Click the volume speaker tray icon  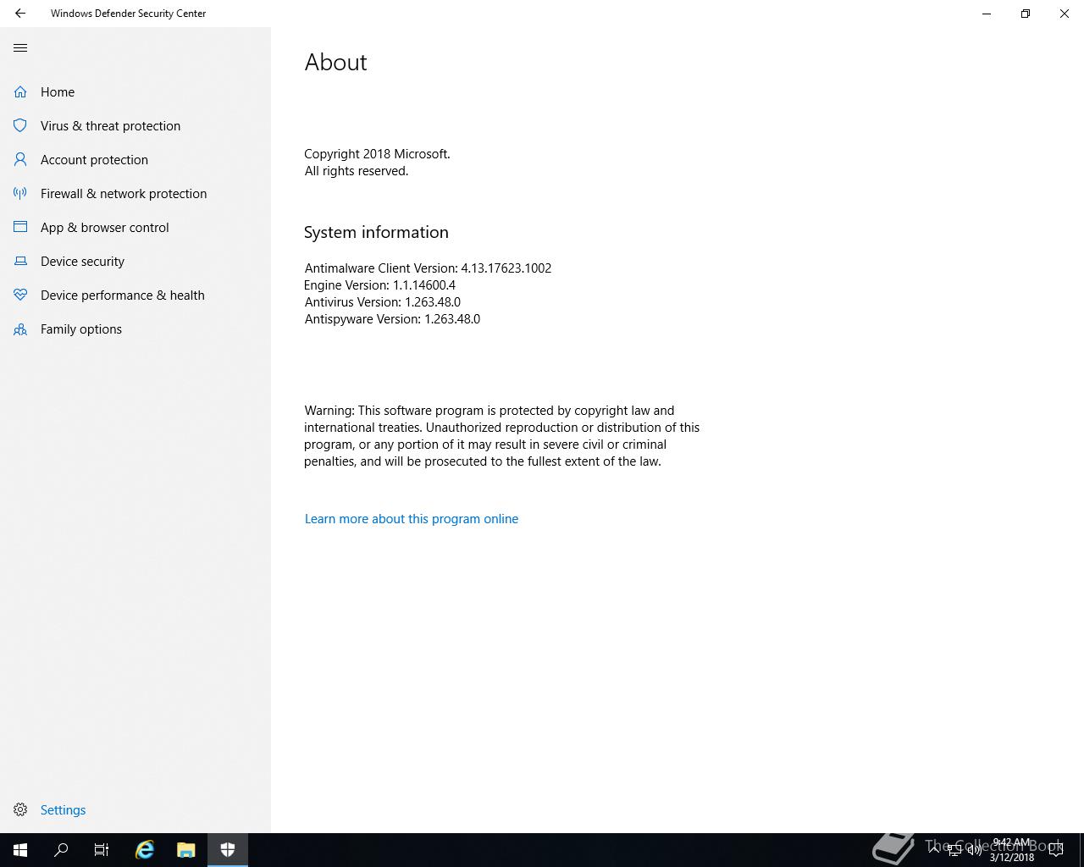975,850
